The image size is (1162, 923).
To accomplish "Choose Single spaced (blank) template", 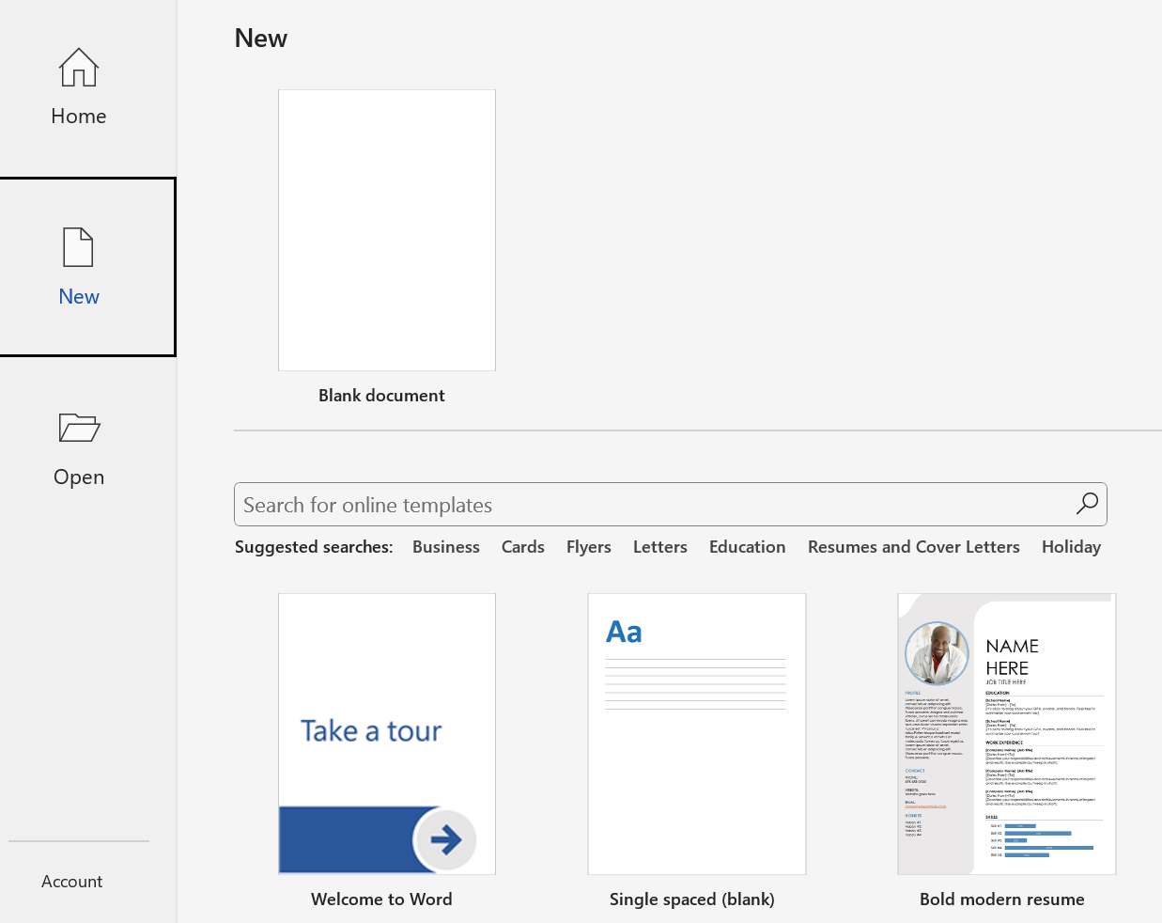I will coord(696,733).
